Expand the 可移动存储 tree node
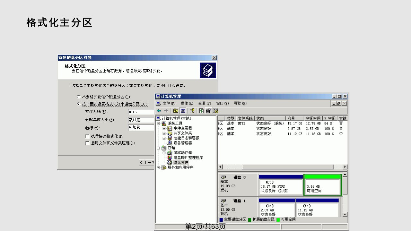Screen dimensions: 411x231 pos(164,153)
